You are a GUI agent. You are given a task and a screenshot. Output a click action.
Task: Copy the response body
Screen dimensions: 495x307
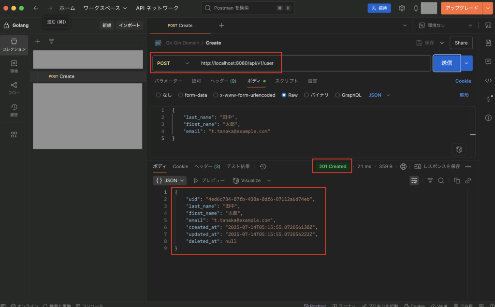pyautogui.click(x=457, y=181)
